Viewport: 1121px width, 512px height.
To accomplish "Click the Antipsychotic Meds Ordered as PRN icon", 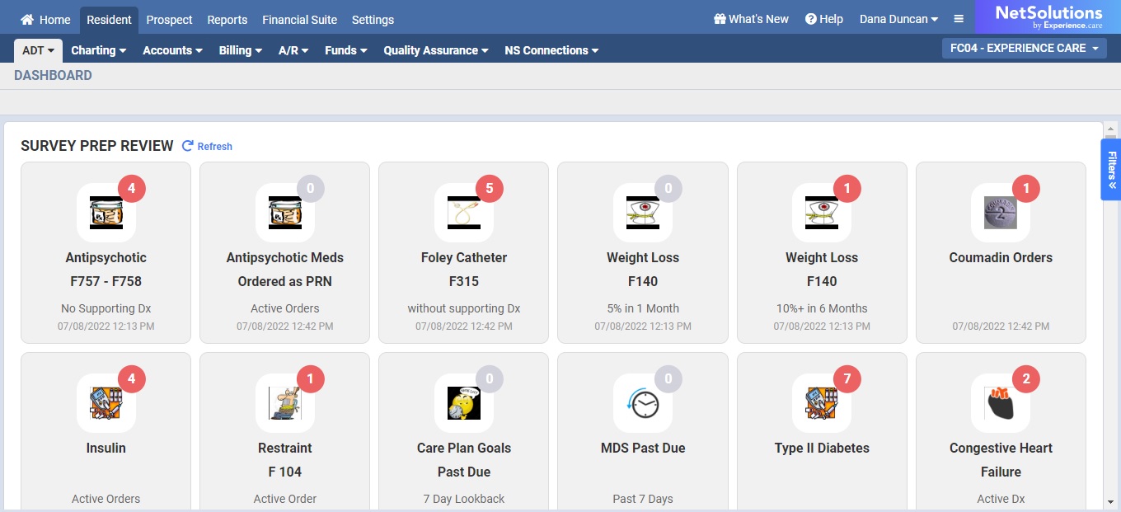I will [285, 212].
